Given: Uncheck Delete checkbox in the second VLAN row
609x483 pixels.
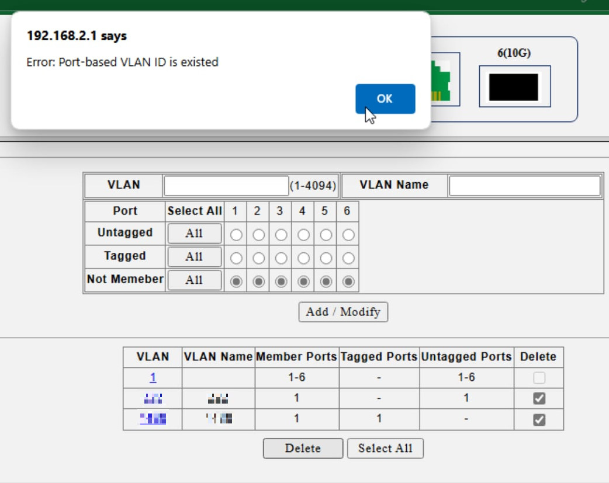Looking at the screenshot, I should [539, 399].
